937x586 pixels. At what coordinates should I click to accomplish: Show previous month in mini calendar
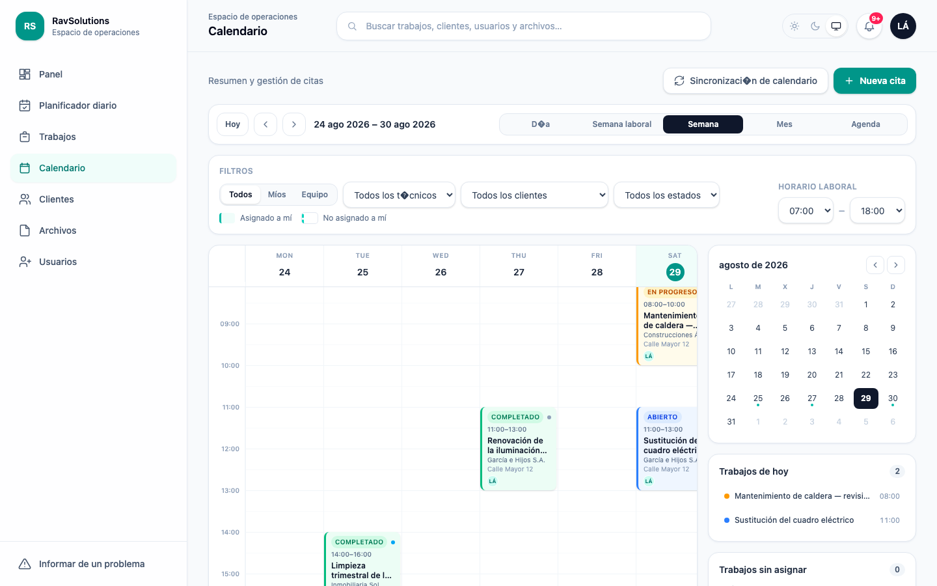(x=875, y=265)
